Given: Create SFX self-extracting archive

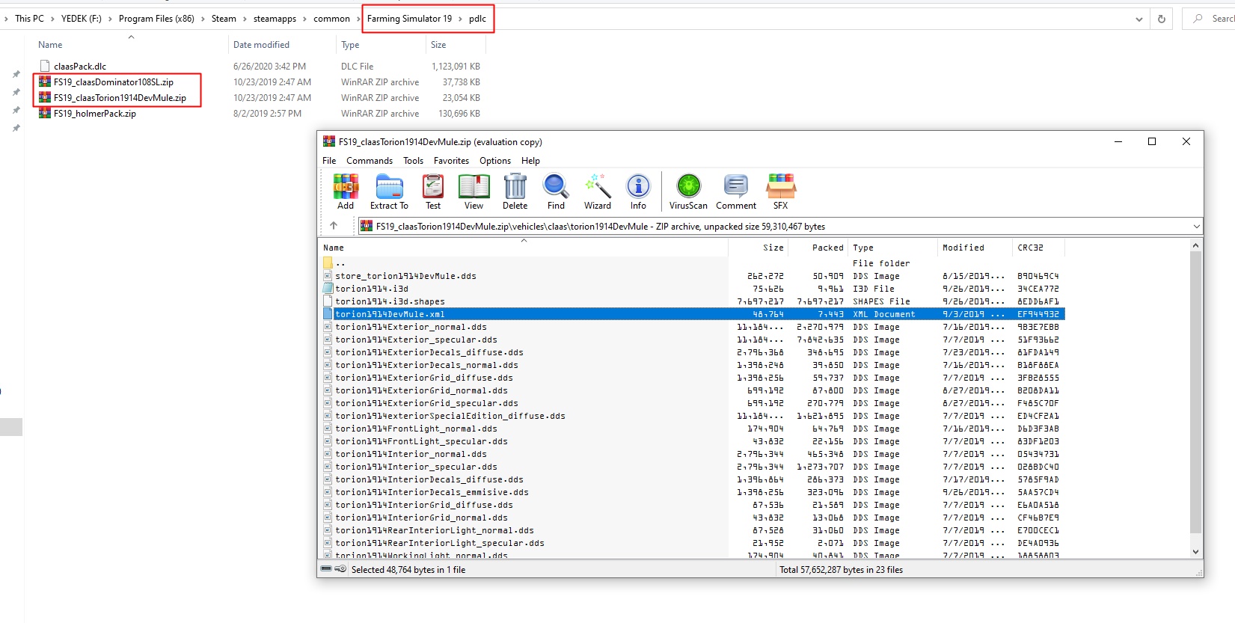Looking at the screenshot, I should pos(780,191).
